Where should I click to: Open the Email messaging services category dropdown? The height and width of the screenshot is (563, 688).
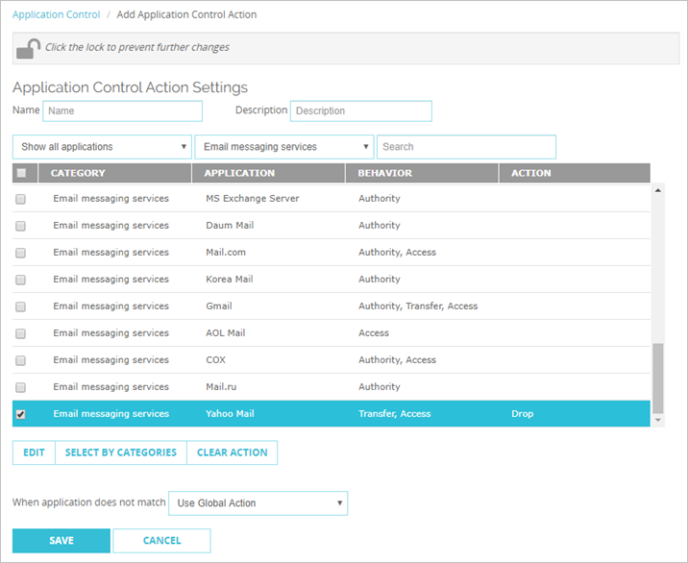pyautogui.click(x=283, y=147)
